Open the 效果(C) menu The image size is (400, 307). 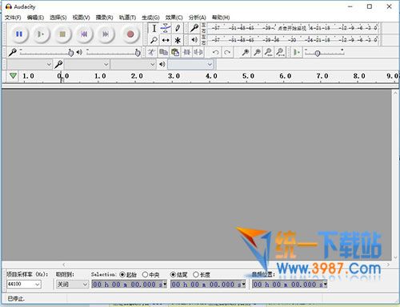pyautogui.click(x=174, y=18)
